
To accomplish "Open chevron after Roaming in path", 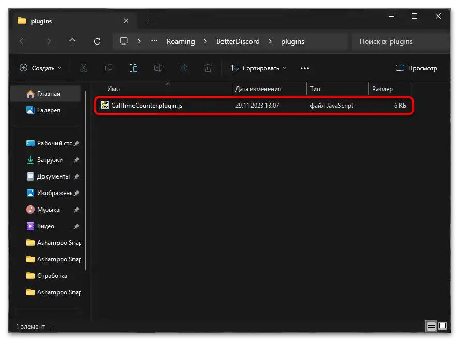I will pos(205,41).
